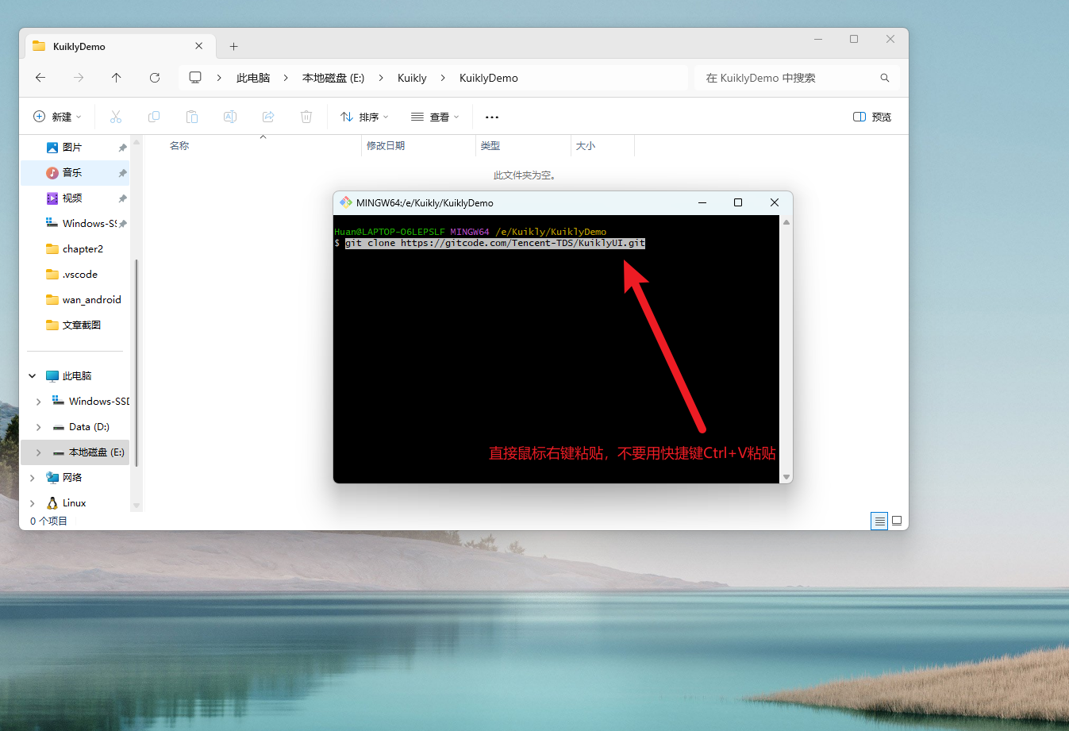
Task: Click the Share icon in toolbar
Action: 268,117
